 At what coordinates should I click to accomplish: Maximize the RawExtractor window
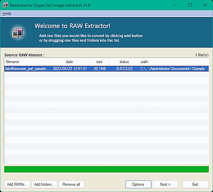tap(190, 5)
